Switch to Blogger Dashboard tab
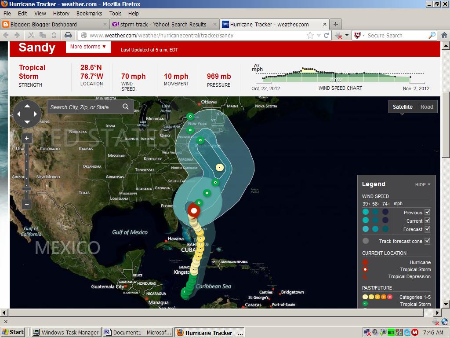 (x=54, y=25)
